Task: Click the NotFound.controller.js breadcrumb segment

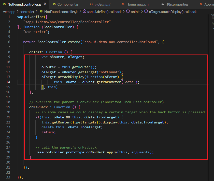Action: click(x=61, y=12)
